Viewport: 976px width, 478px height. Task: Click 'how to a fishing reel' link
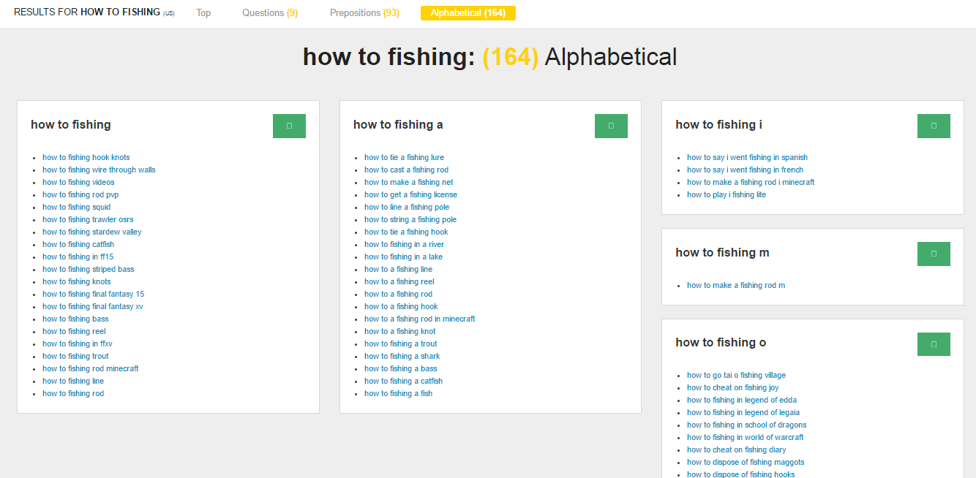tap(399, 281)
